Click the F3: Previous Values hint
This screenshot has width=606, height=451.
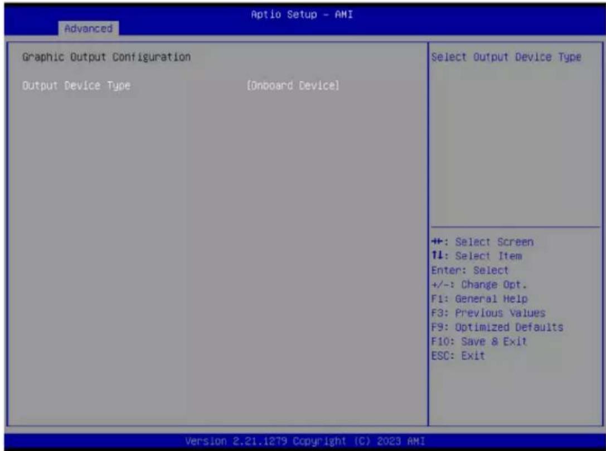click(x=488, y=313)
